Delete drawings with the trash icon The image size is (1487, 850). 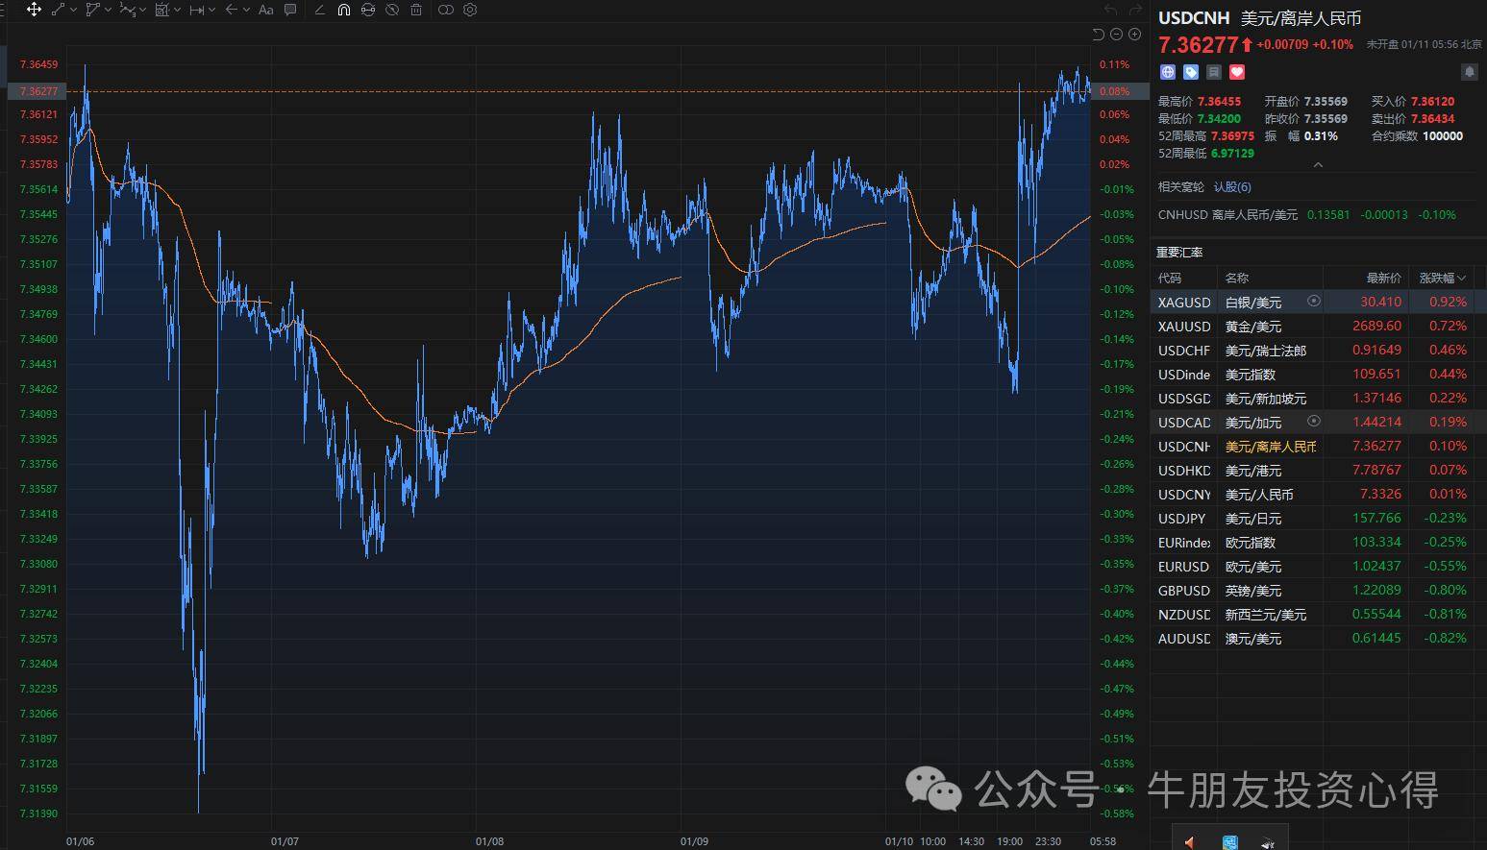pyautogui.click(x=416, y=10)
